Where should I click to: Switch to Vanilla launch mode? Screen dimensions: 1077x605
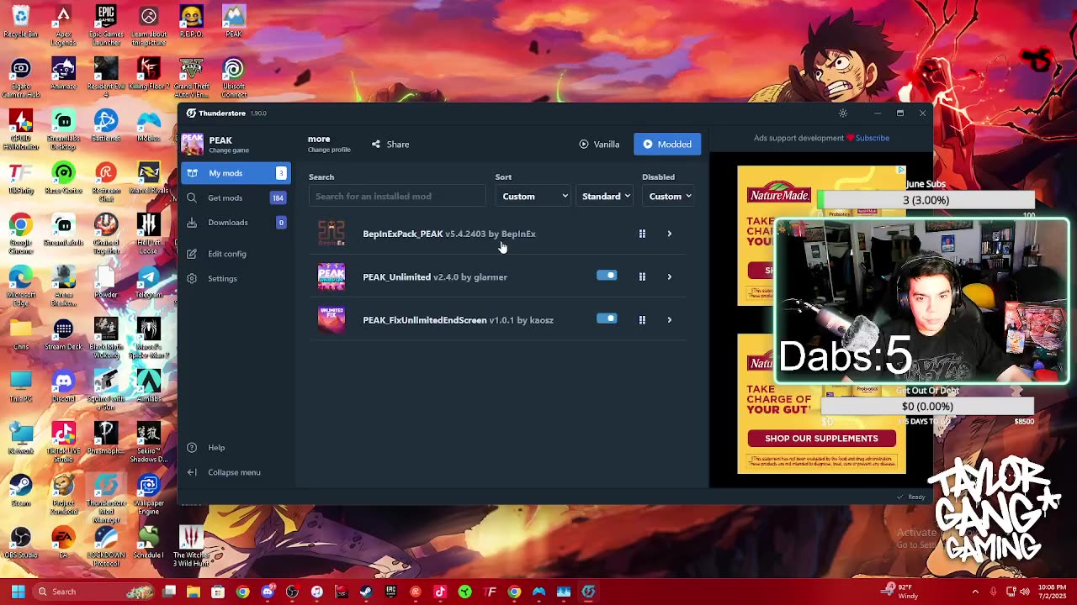pyautogui.click(x=599, y=145)
